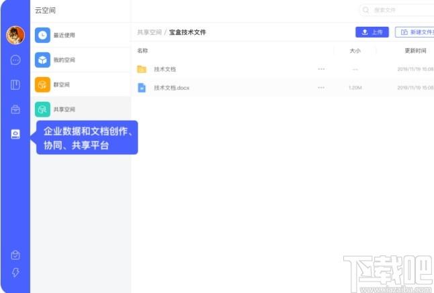
Task: Select 最近使用 in the navigation list
Action: pyautogui.click(x=64, y=35)
